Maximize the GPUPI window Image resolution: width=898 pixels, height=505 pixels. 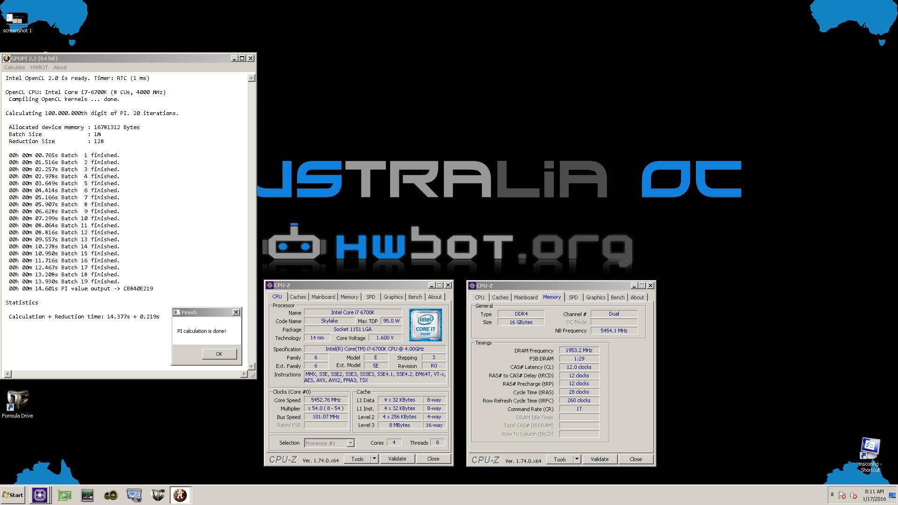(242, 58)
